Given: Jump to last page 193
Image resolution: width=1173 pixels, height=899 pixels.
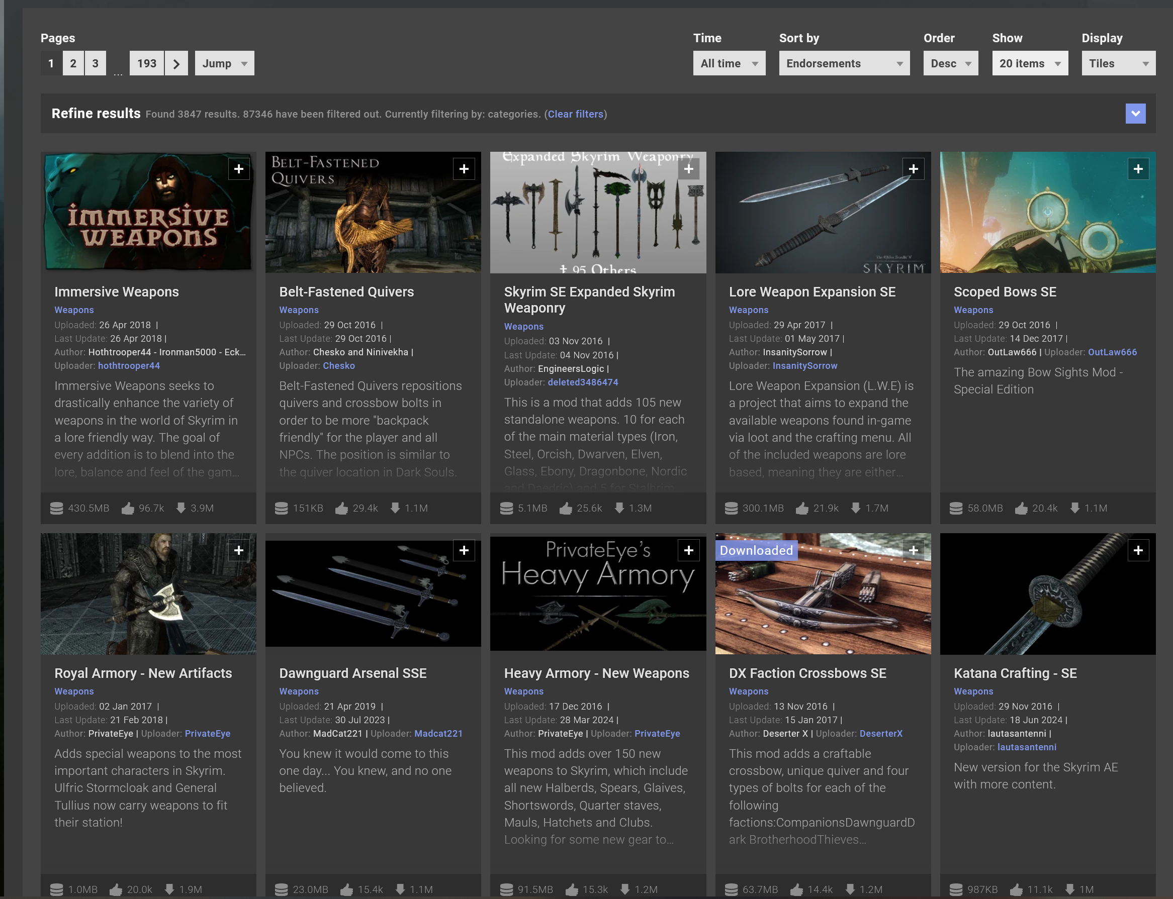Looking at the screenshot, I should point(147,64).
